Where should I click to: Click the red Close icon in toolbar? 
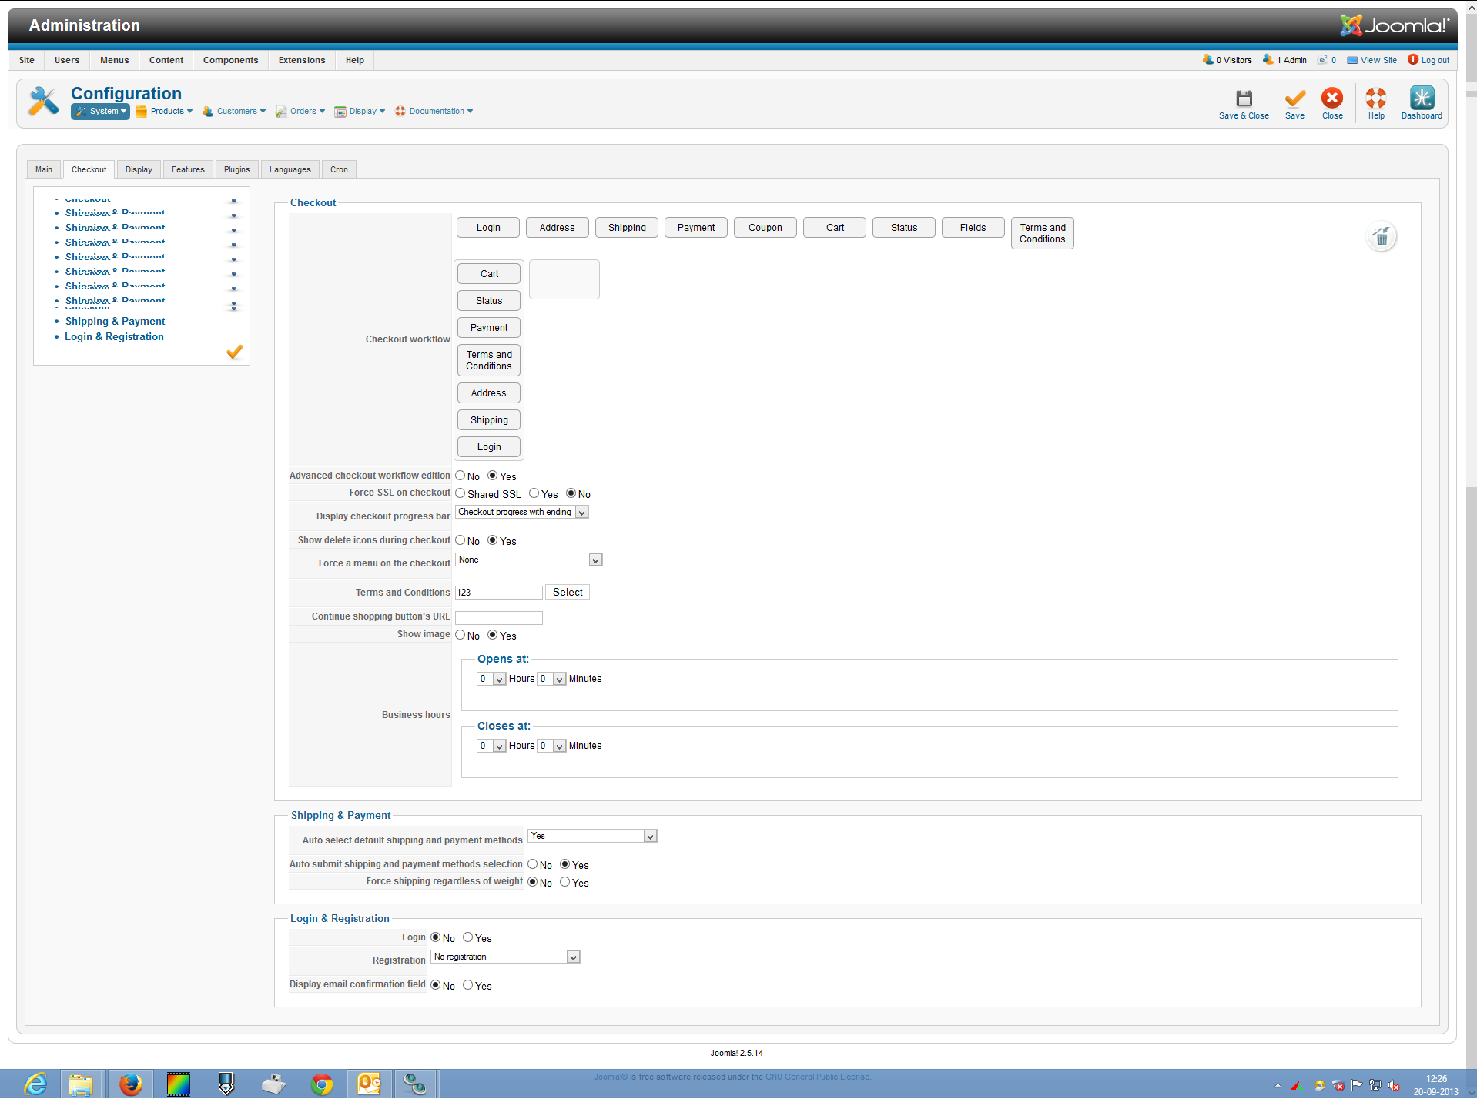tap(1331, 99)
